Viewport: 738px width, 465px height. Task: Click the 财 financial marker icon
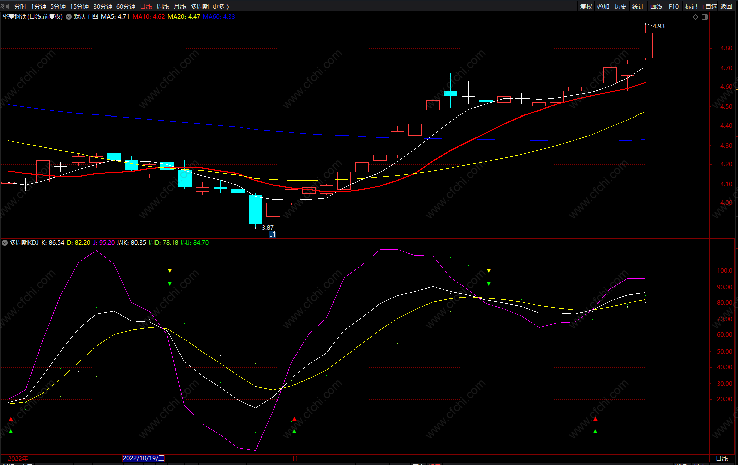point(272,234)
